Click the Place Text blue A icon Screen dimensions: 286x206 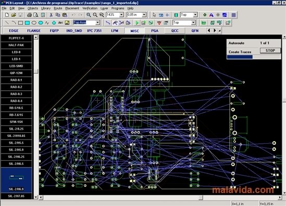coord(212,15)
